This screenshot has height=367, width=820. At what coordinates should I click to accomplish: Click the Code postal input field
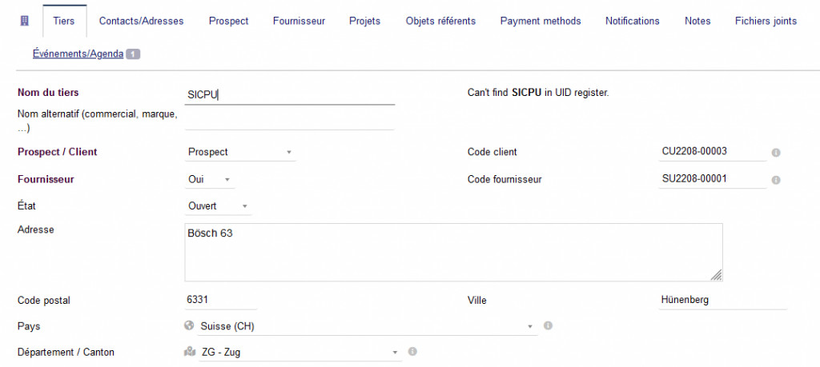(220, 300)
